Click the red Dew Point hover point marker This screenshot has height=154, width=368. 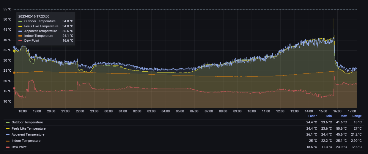click(x=14, y=88)
